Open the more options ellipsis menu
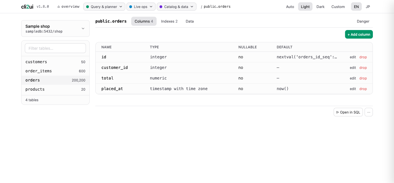The width and height of the screenshot is (394, 183). (x=369, y=112)
